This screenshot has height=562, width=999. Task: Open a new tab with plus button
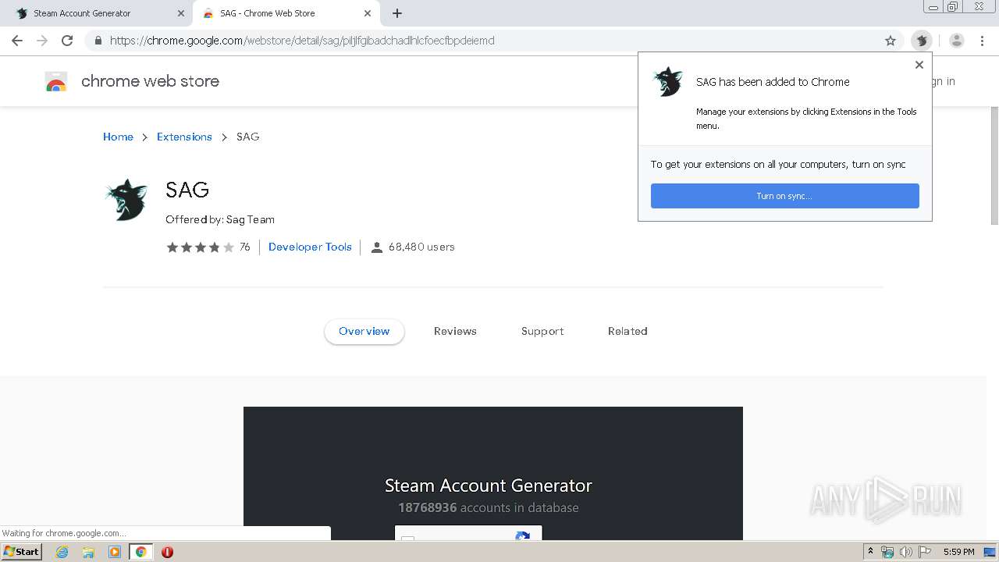pos(397,13)
